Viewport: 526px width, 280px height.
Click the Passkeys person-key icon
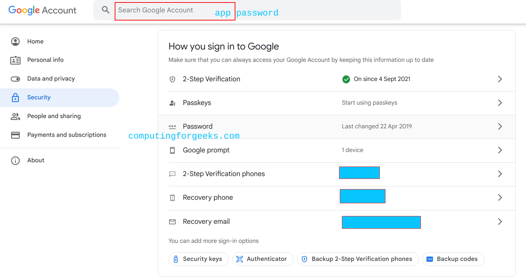point(172,103)
